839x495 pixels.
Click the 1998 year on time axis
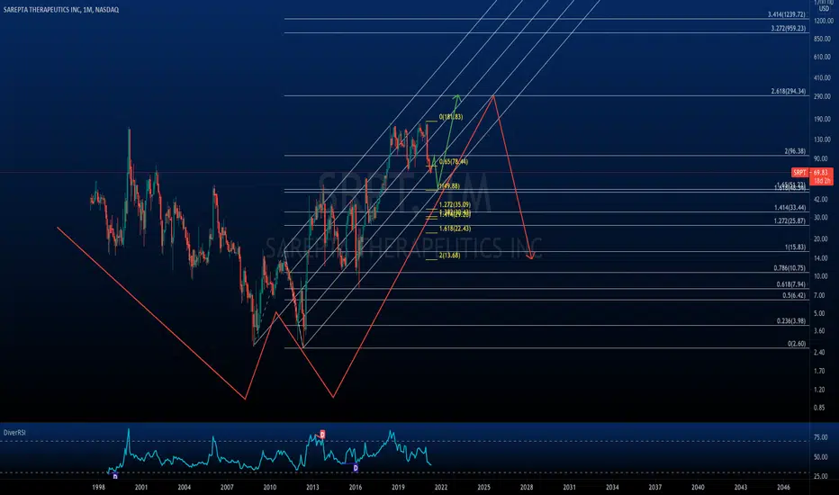(x=98, y=488)
